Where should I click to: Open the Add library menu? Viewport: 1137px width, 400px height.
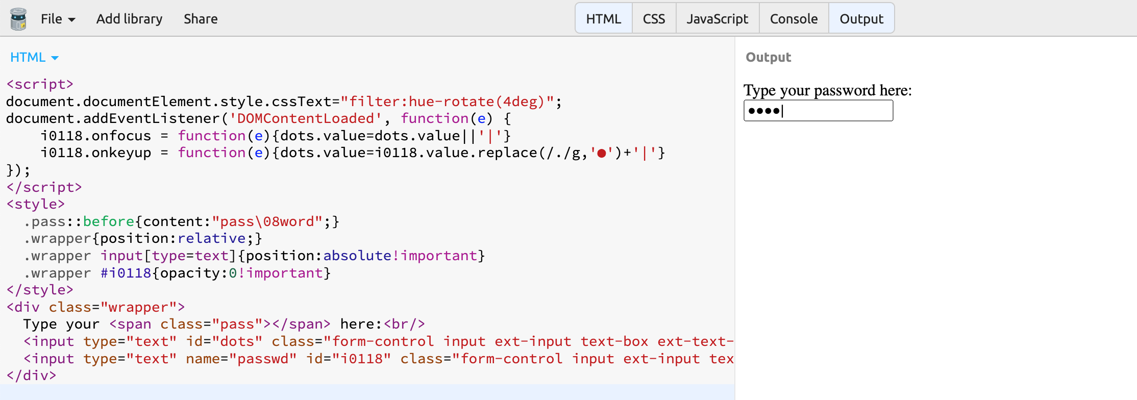[x=129, y=19]
